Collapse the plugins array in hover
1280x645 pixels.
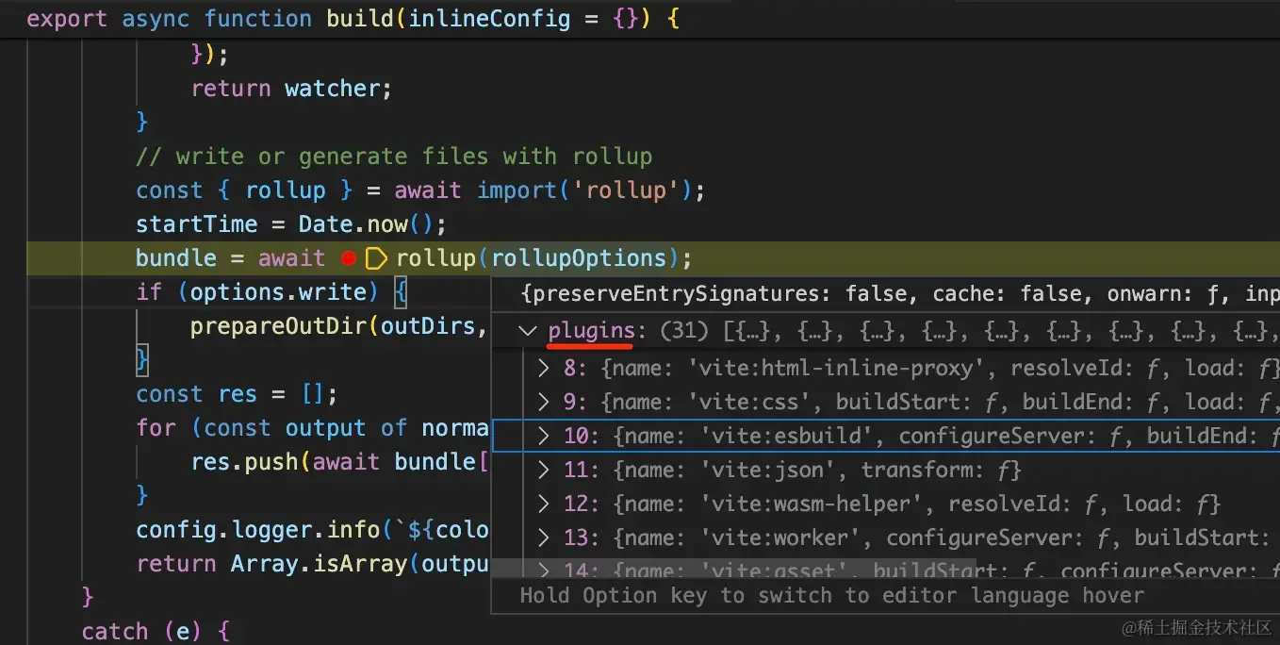coord(528,332)
